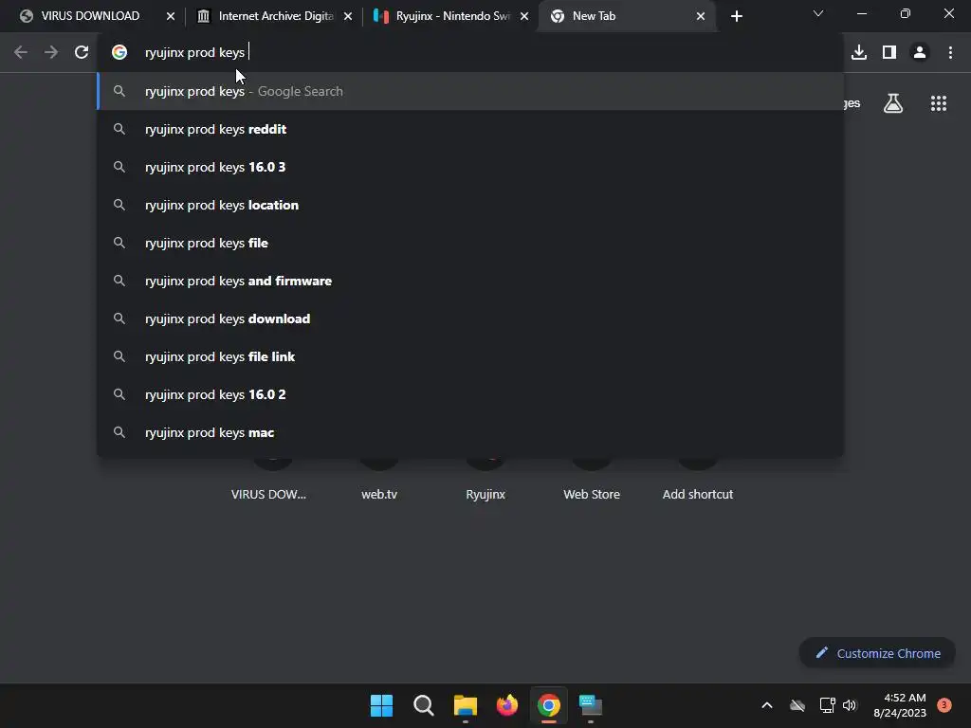Close the New Tab tab
The image size is (971, 728).
coord(701,16)
